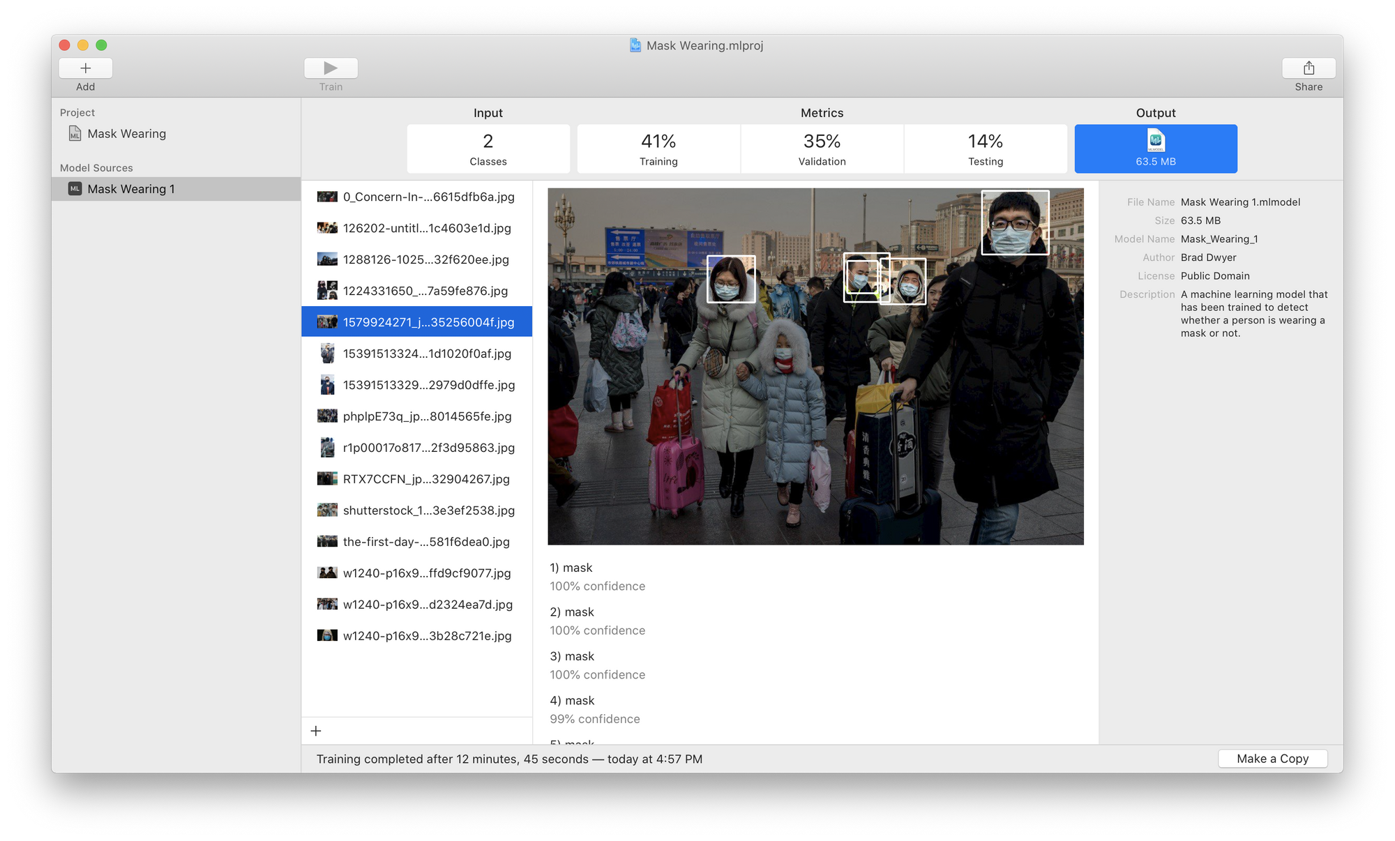Select Mask Wearing 1 model source

click(131, 189)
